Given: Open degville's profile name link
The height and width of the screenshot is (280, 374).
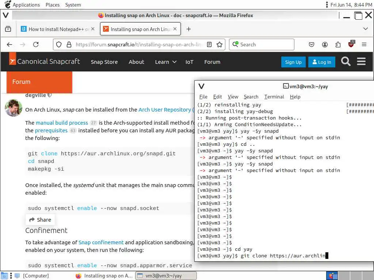Looking at the screenshot, I should [35, 95].
